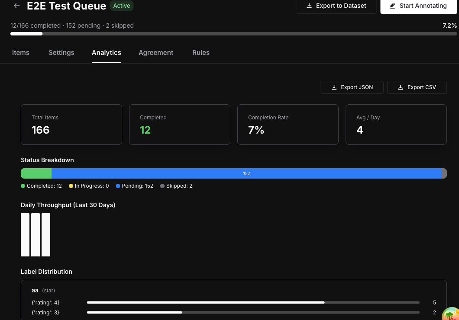This screenshot has height=320, width=459.
Task: Click the download icon beside Export JSON
Action: 334,87
